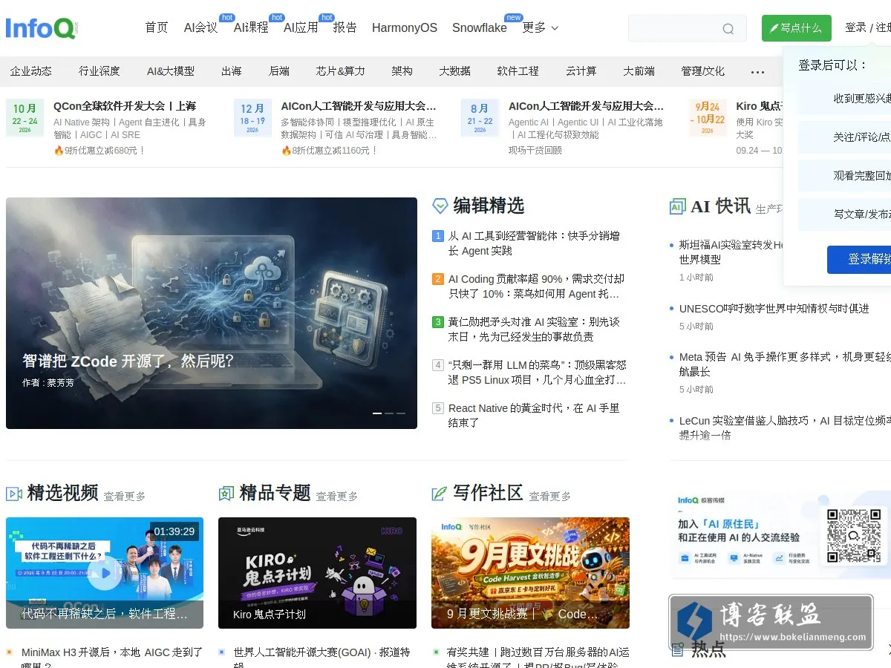Click the 写作社区 pen icon
Screen dimensions: 891x668
click(x=439, y=493)
